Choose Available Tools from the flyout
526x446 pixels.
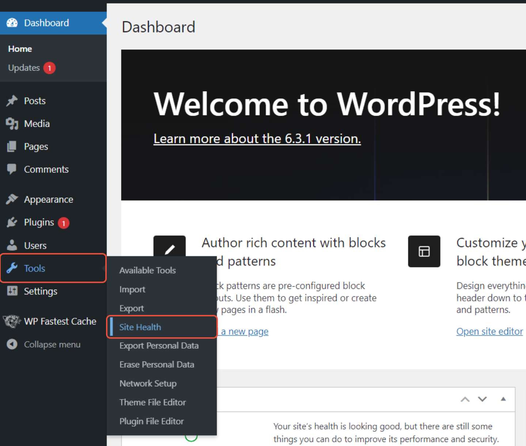coord(148,270)
